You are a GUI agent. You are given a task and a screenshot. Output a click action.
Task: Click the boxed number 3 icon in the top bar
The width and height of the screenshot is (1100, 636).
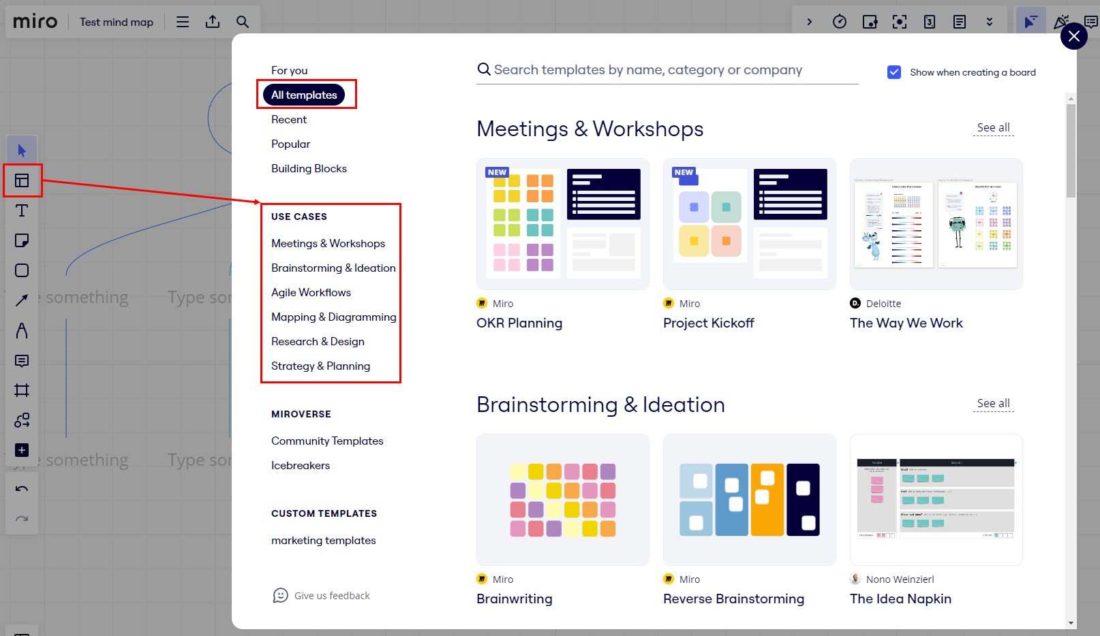tap(930, 22)
